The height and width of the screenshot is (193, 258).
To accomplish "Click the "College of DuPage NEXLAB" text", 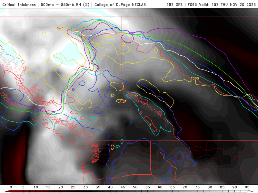I will [x=120, y=5].
